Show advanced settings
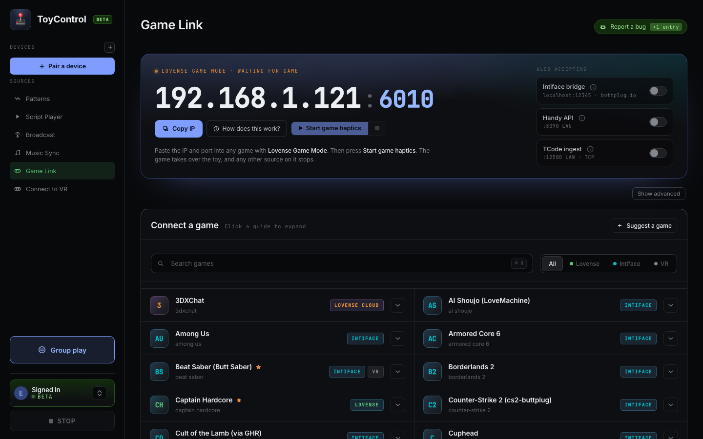 pos(659,194)
